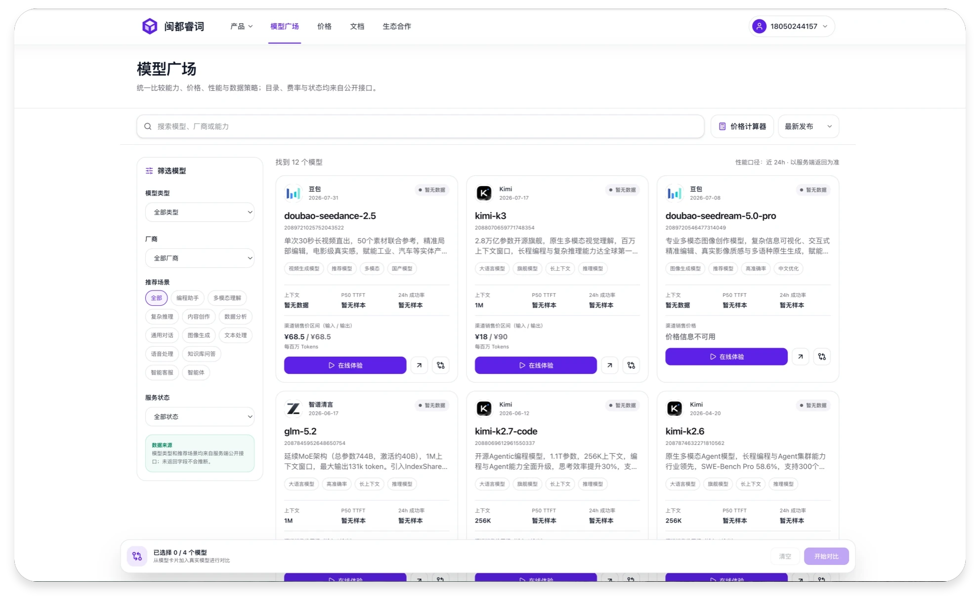Viewport: 980px width, 602px height.
Task: Toggle the 智能客服 scenario filter
Action: (162, 373)
